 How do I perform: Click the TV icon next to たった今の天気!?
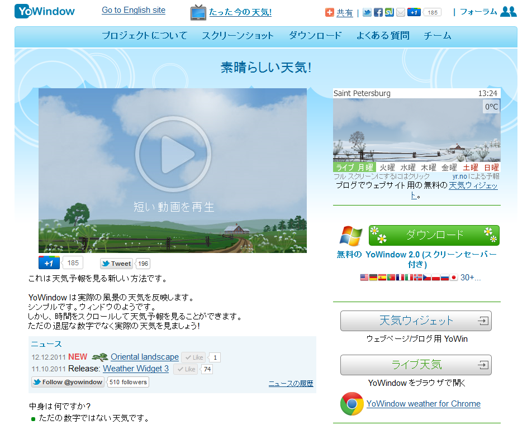tap(197, 10)
